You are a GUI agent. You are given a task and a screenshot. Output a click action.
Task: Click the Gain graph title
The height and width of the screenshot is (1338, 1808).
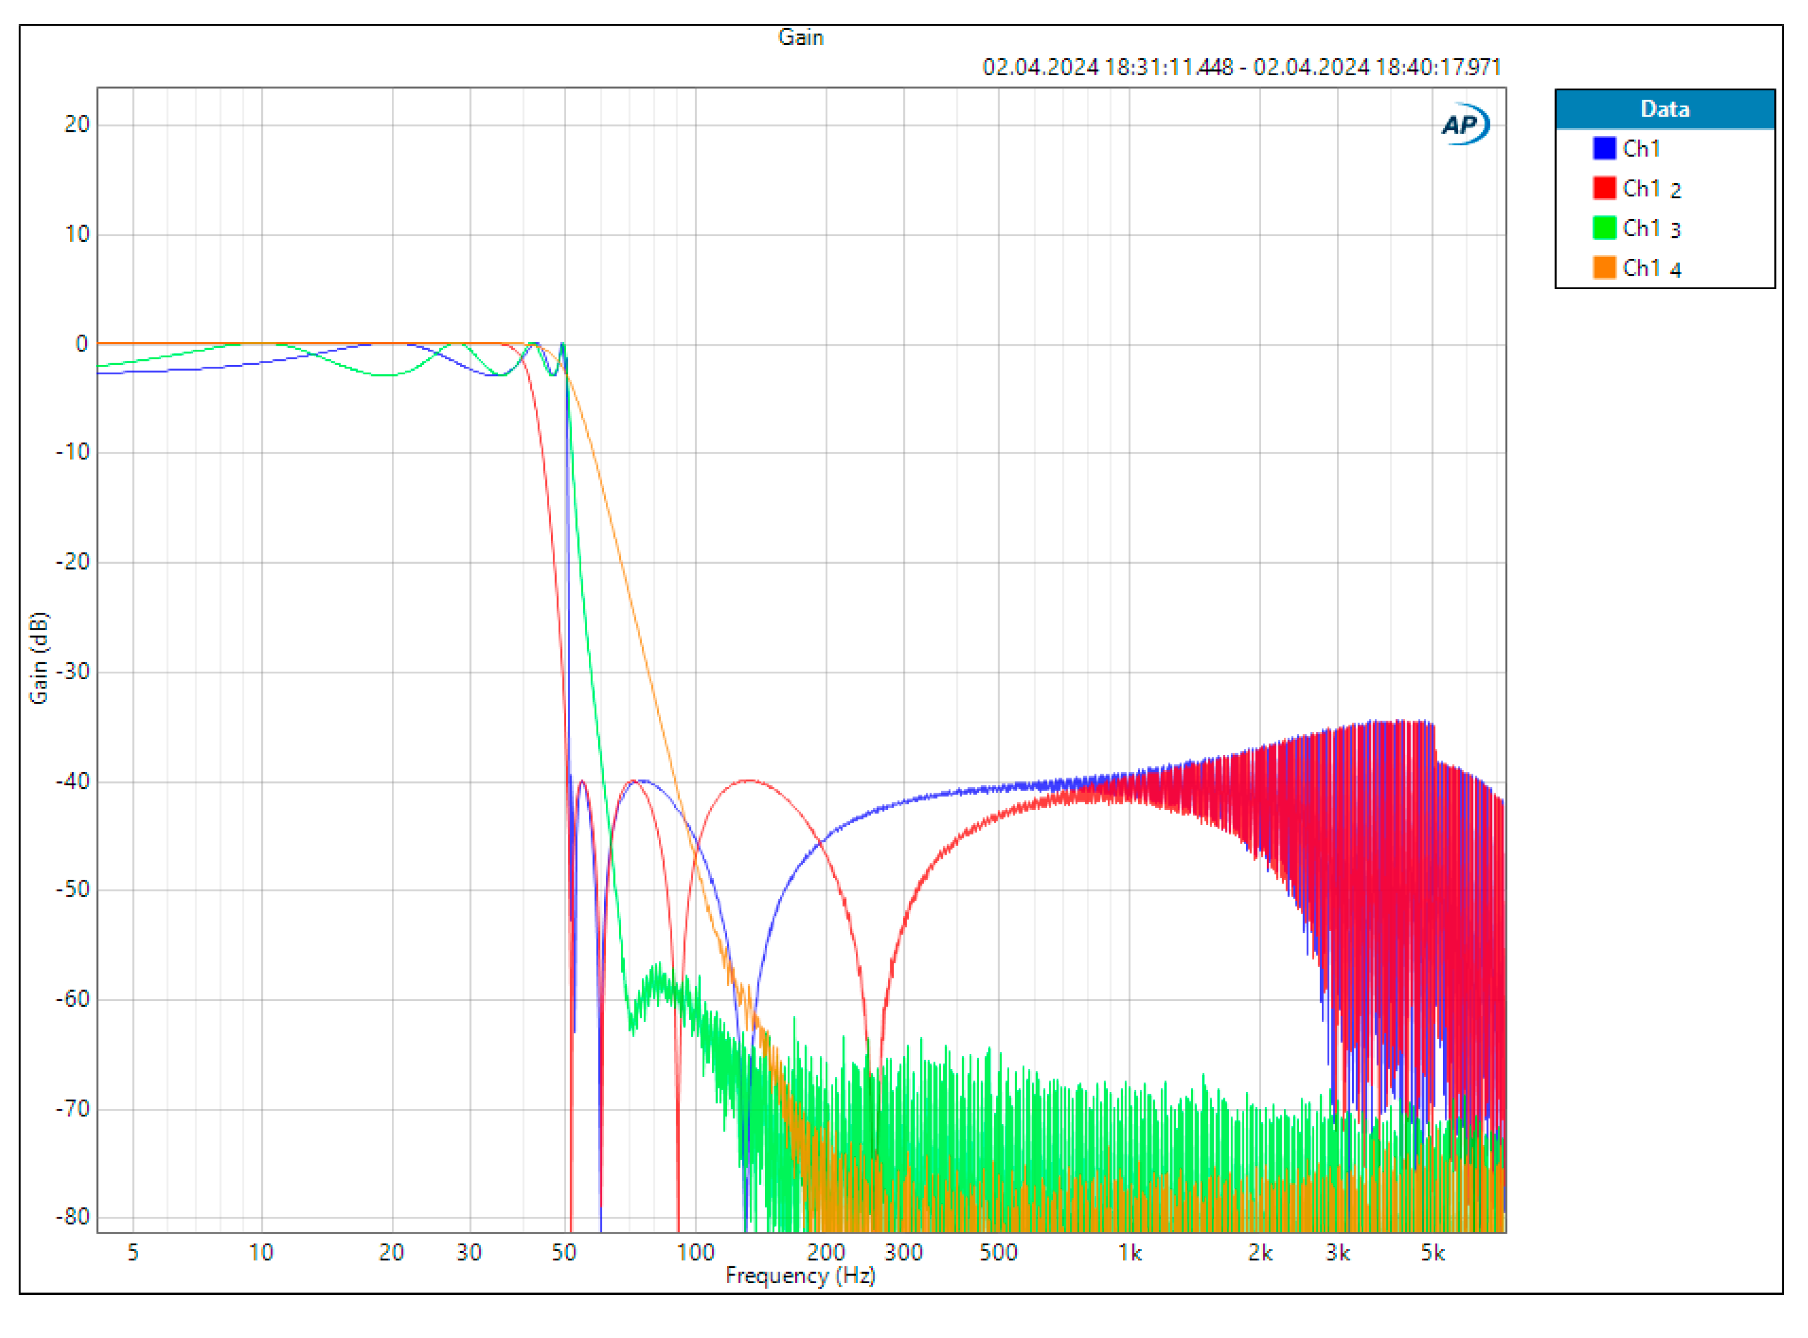(x=801, y=37)
